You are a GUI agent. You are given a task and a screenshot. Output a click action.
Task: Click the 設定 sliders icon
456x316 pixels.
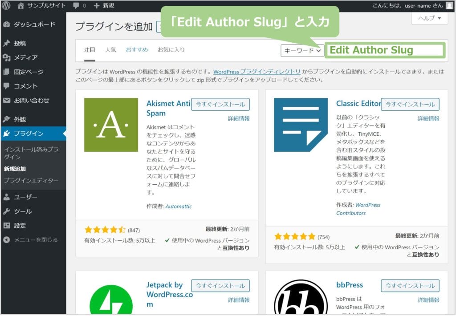coord(7,226)
